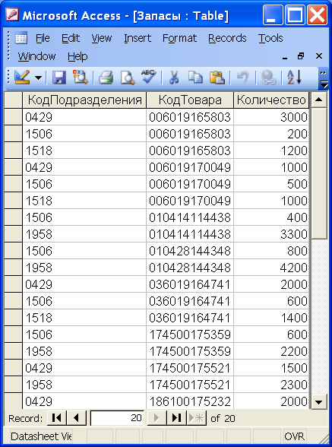Expand the Toolbar Options overflow arrow

pyautogui.click(x=324, y=79)
